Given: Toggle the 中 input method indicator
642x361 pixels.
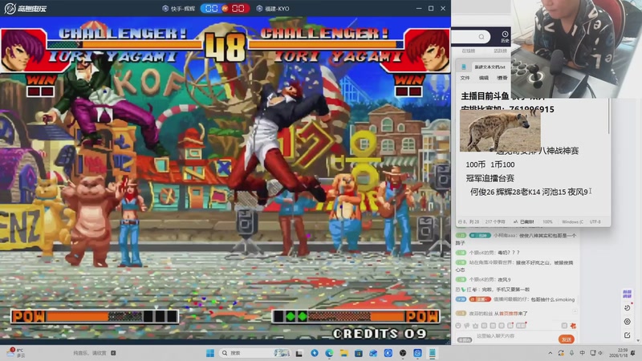Looking at the screenshot, I should coord(583,353).
